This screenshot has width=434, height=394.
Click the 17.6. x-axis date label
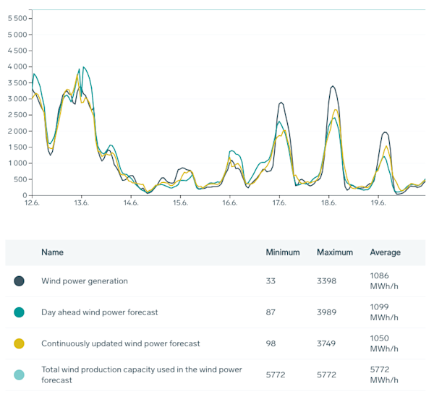279,203
